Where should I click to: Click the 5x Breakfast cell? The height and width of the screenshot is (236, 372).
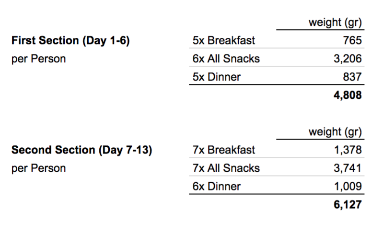coord(223,41)
